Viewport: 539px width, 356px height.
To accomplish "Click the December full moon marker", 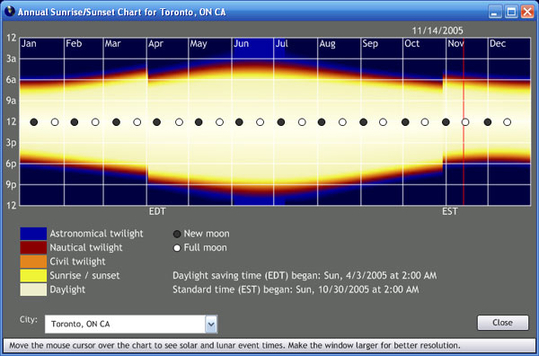I will point(507,122).
